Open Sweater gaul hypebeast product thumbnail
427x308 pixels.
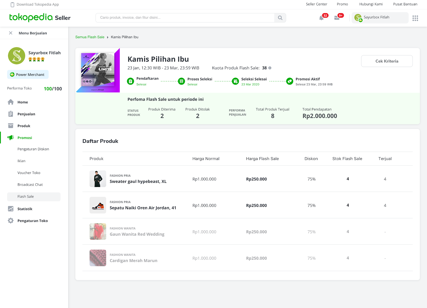point(98,179)
